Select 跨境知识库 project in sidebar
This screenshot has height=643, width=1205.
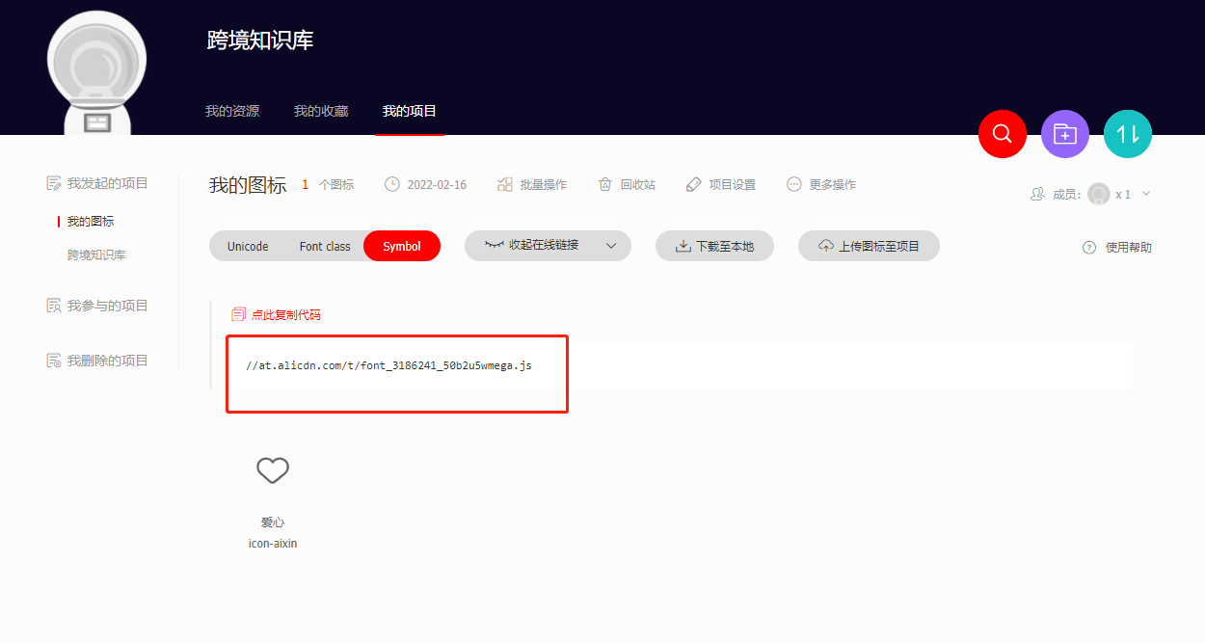(96, 255)
